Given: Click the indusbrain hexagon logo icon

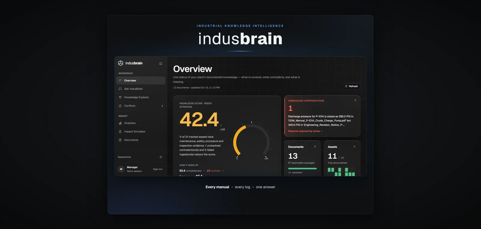Looking at the screenshot, I should tap(121, 63).
